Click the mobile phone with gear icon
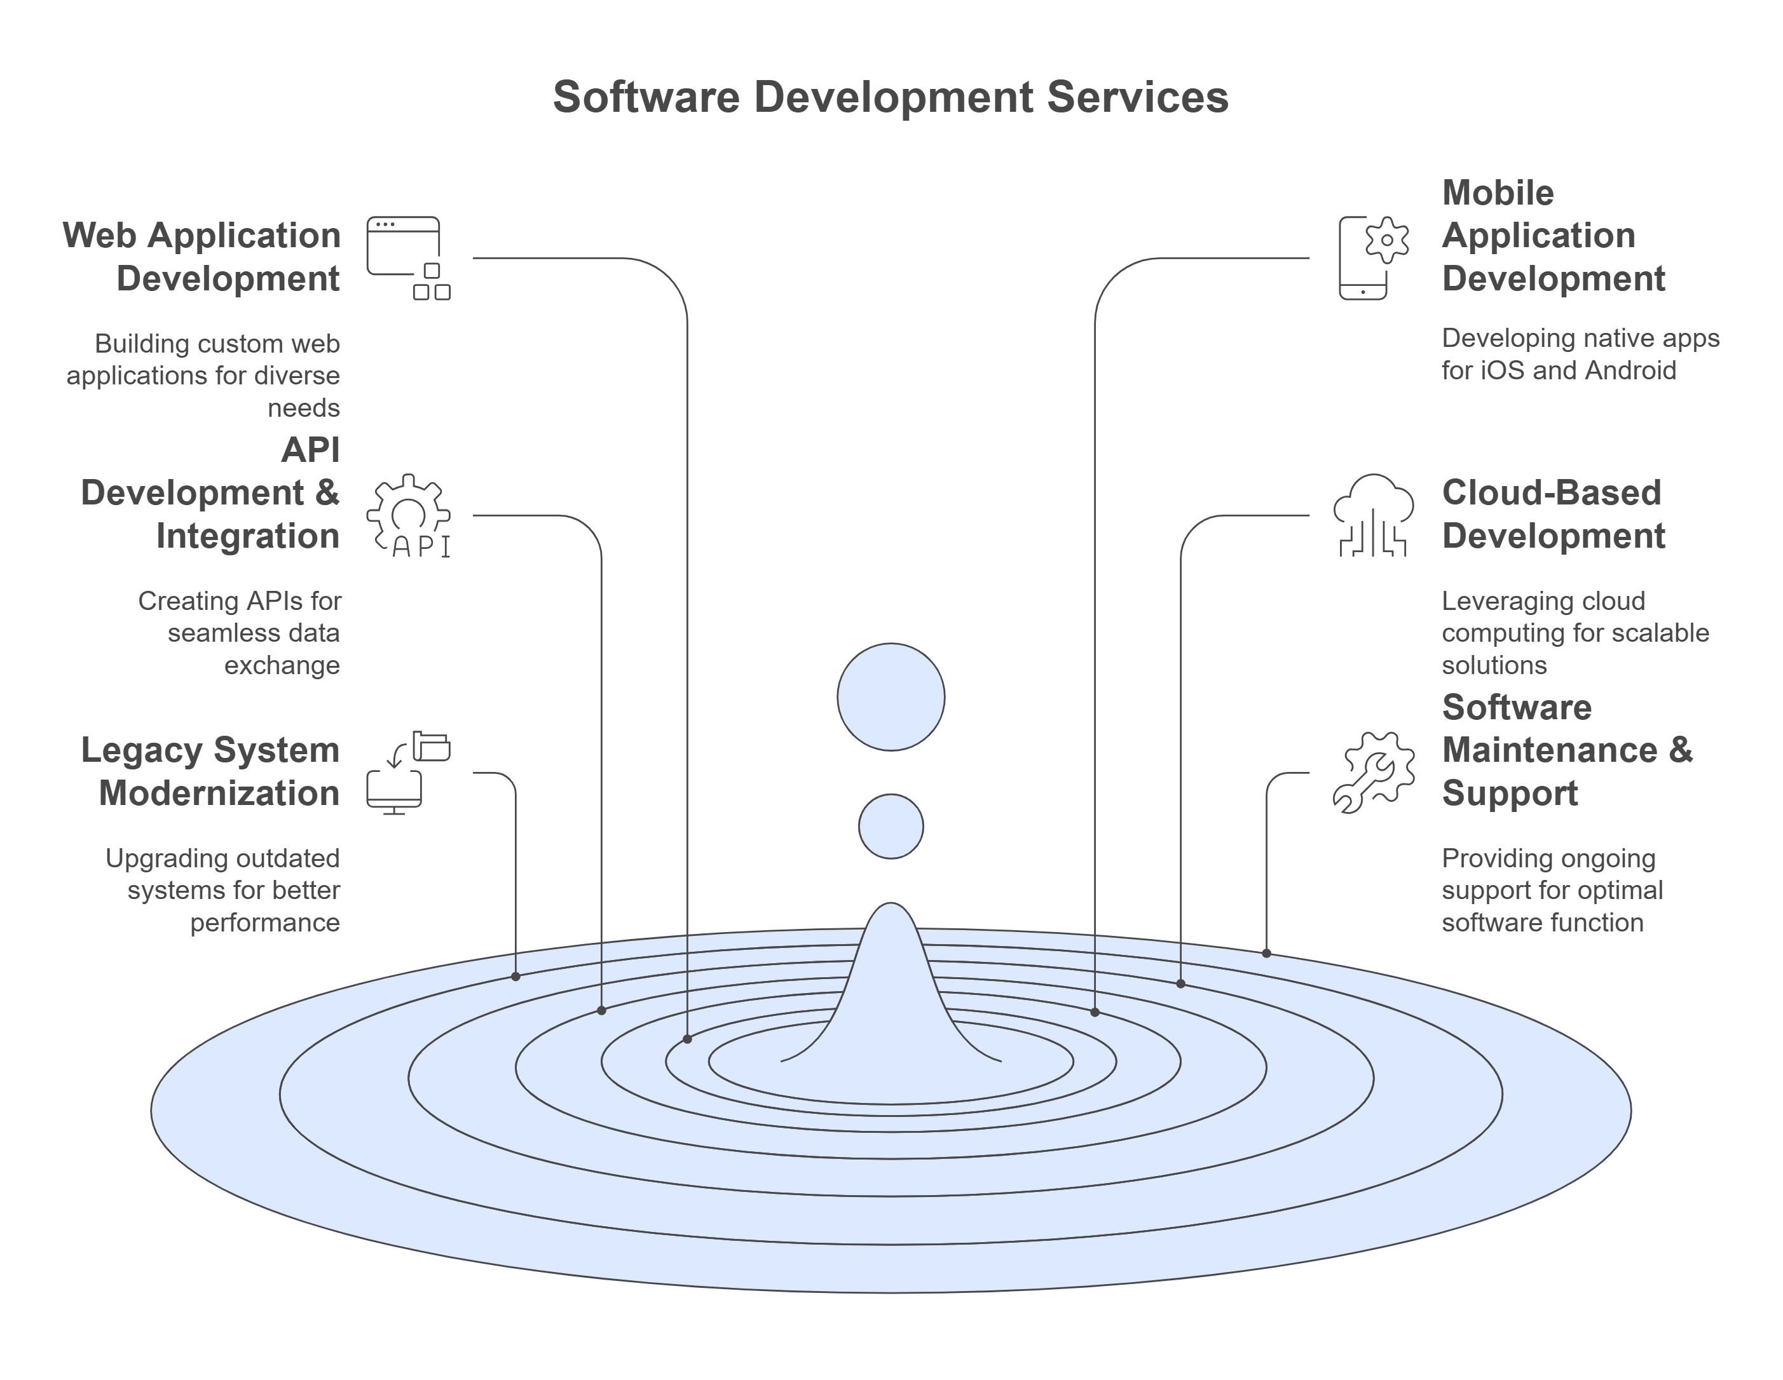 point(1373,257)
